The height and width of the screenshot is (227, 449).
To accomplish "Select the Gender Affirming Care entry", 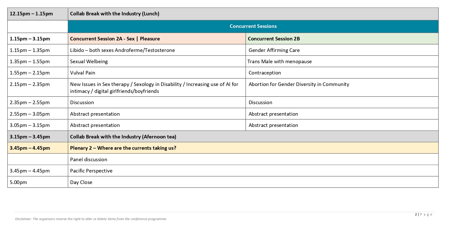I will [274, 50].
